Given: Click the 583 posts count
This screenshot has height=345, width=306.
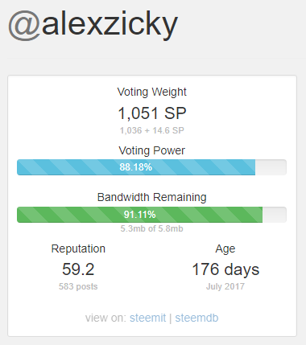Looking at the screenshot, I should pos(78,286).
